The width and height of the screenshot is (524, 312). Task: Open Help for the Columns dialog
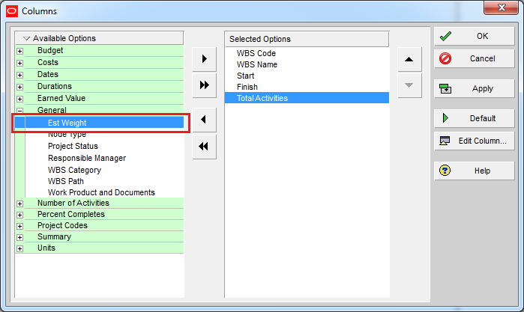pos(474,171)
